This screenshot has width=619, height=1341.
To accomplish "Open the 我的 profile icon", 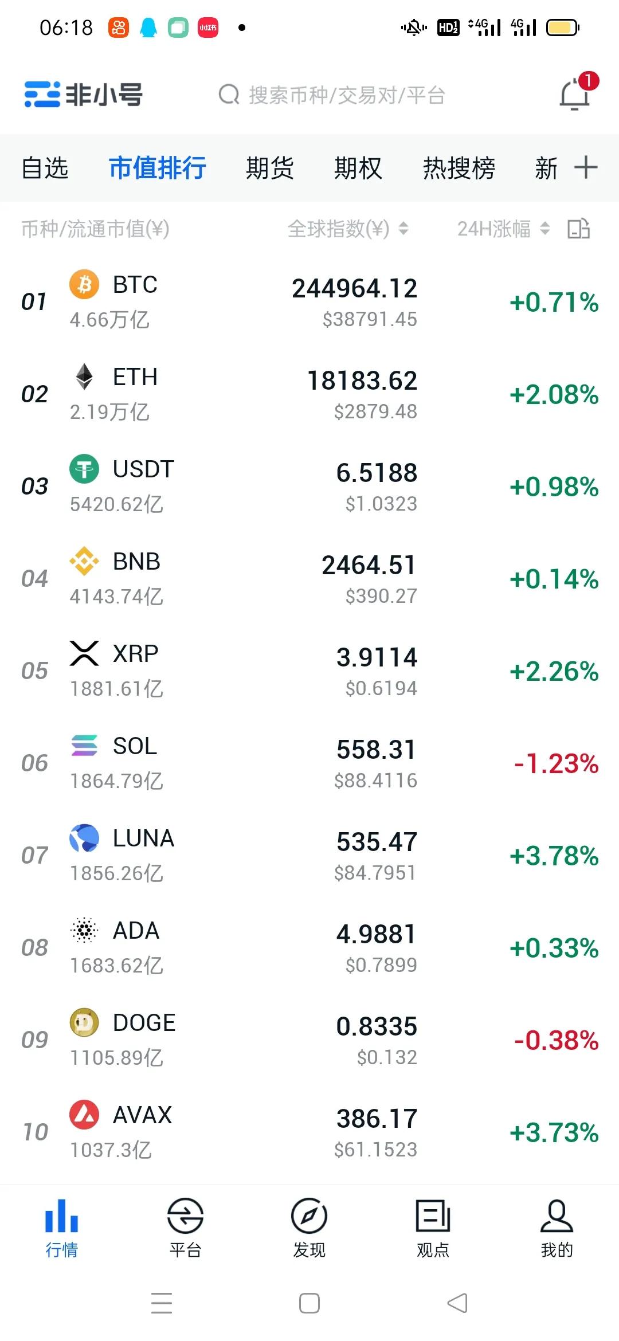I will pos(557,1215).
